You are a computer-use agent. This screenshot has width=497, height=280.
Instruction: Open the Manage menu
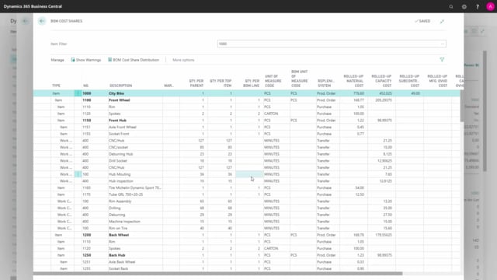(57, 60)
